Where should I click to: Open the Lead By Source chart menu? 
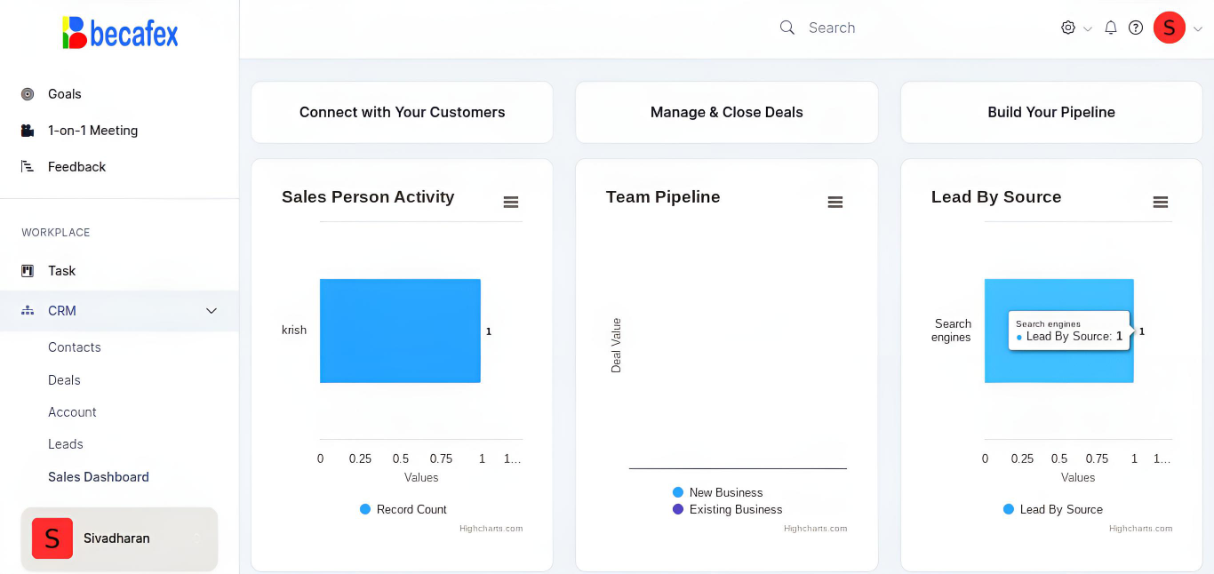1161,203
